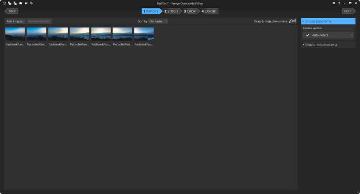
Task: Click the New Panorama icon in title bar
Action: pos(4,3)
